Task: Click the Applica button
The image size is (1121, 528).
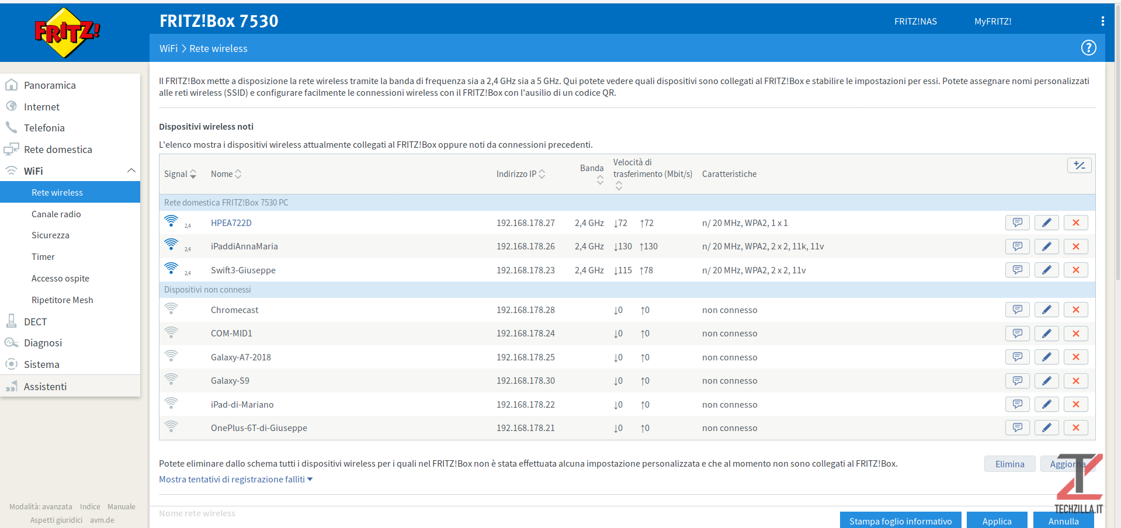Action: [x=997, y=521]
